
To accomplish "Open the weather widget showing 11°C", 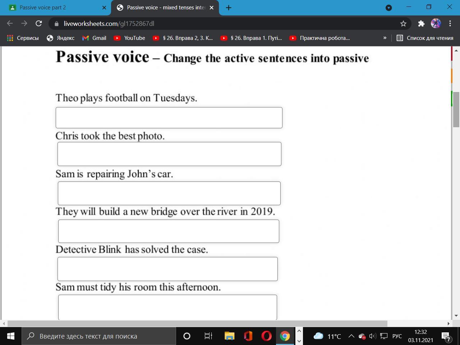I will click(327, 336).
